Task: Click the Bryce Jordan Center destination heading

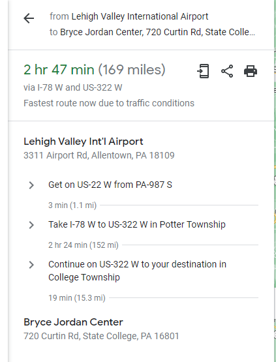Action: [x=73, y=322]
